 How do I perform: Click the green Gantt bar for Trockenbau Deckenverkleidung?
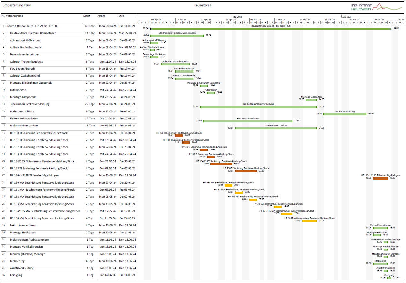(x=258, y=107)
